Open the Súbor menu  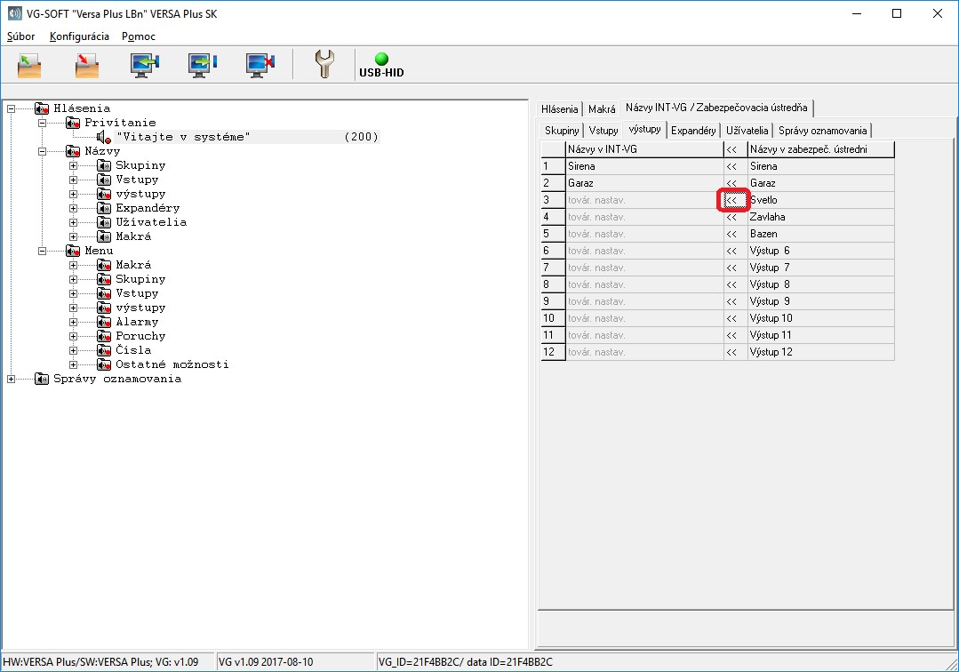[x=22, y=36]
